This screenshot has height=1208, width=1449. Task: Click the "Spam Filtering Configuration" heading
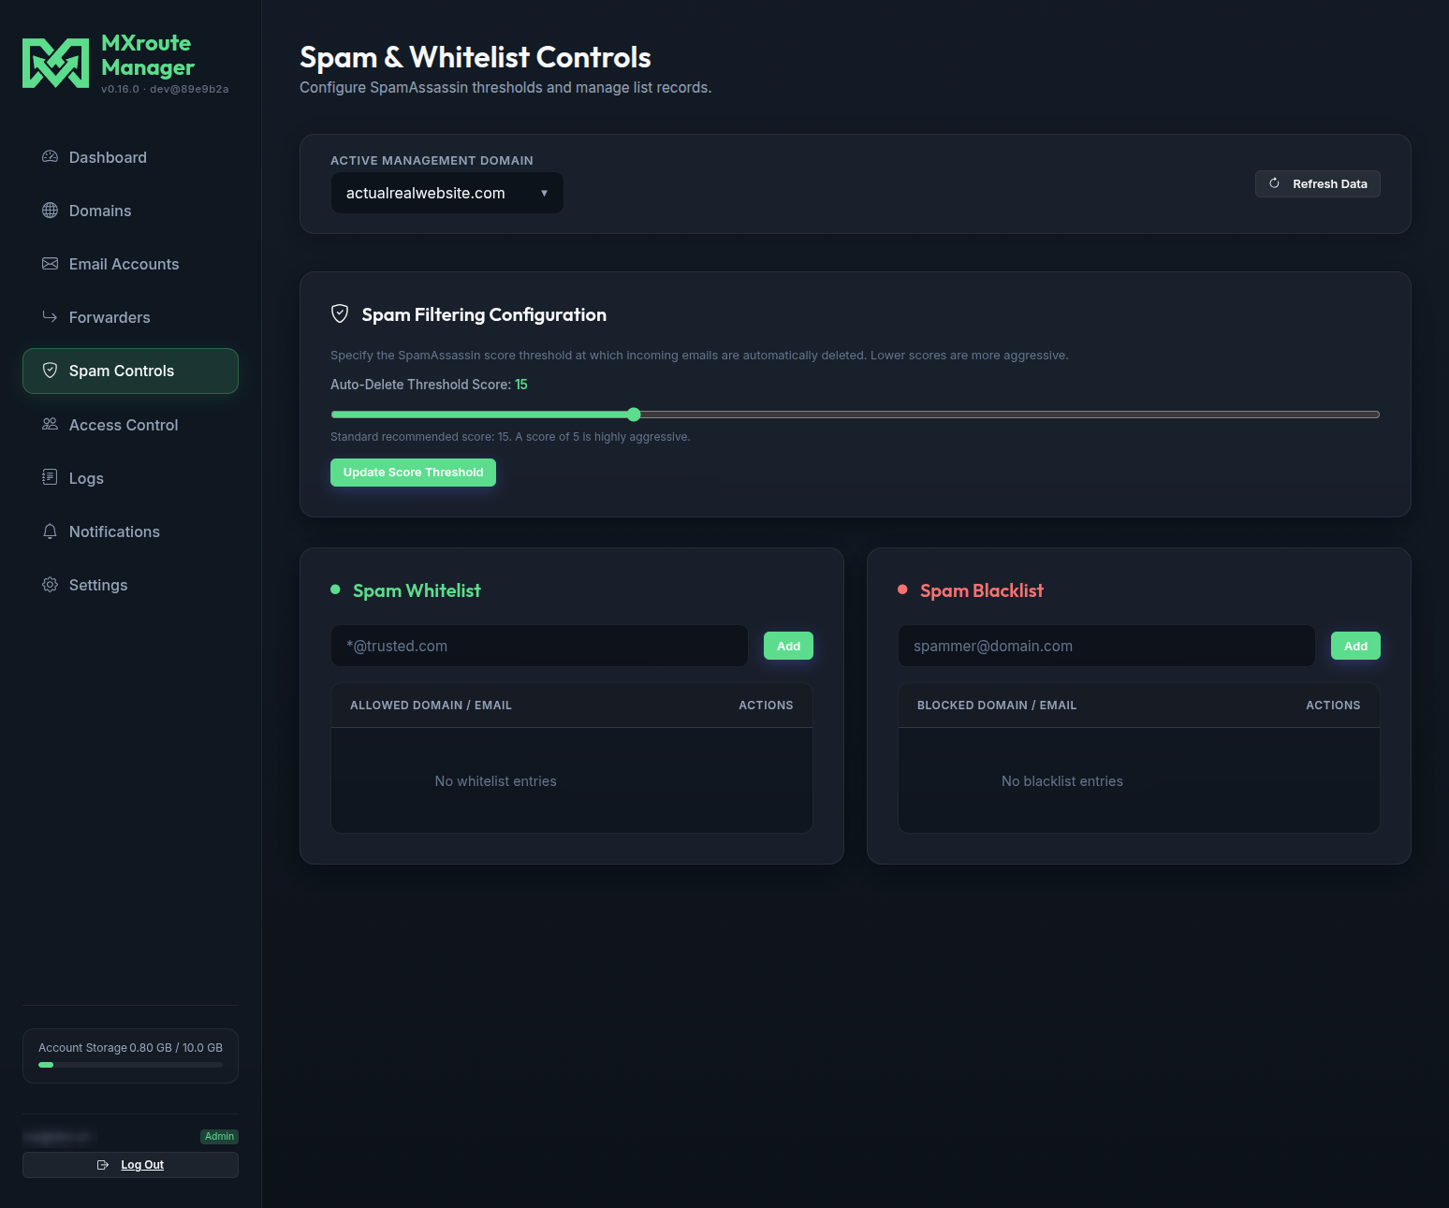484,314
